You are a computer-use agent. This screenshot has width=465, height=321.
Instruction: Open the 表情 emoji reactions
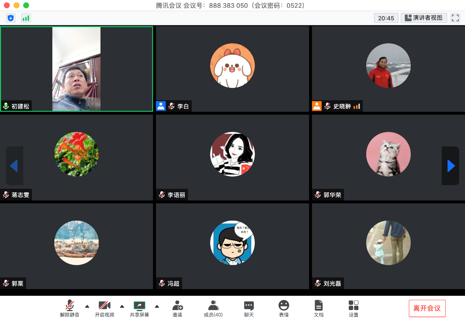click(x=283, y=309)
